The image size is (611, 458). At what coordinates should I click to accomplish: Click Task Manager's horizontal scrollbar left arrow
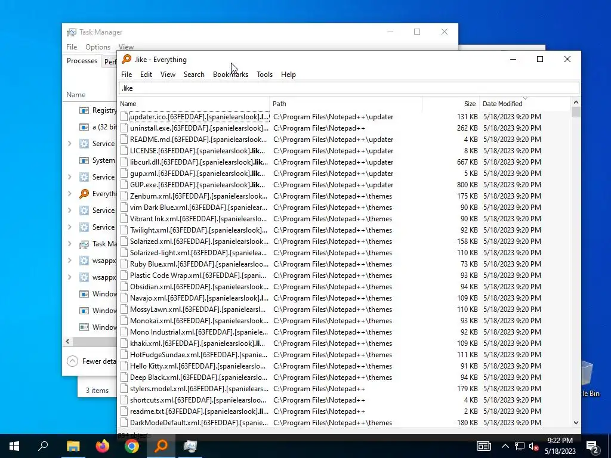(x=68, y=342)
